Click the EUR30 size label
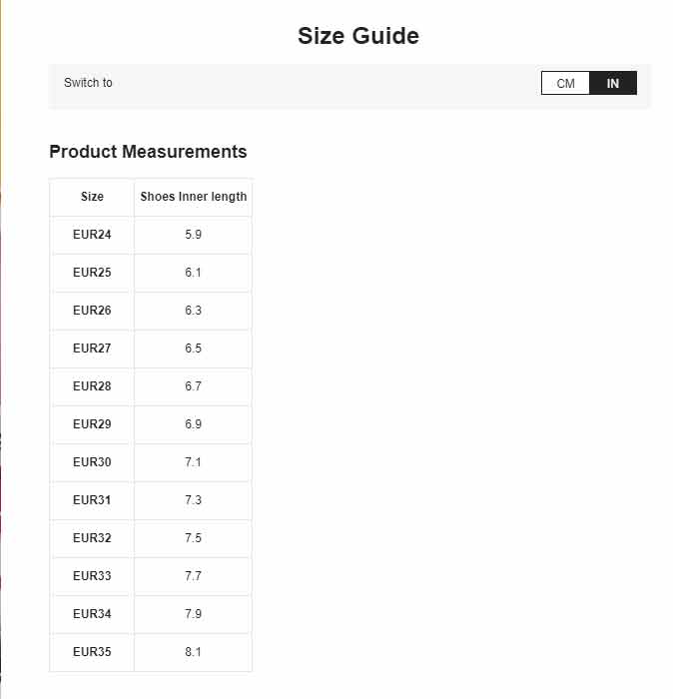 (x=92, y=461)
